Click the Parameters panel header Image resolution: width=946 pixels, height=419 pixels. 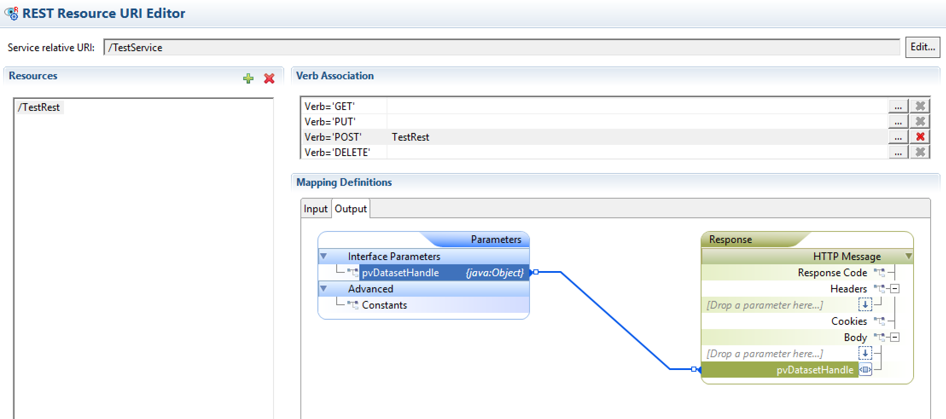[x=496, y=239]
